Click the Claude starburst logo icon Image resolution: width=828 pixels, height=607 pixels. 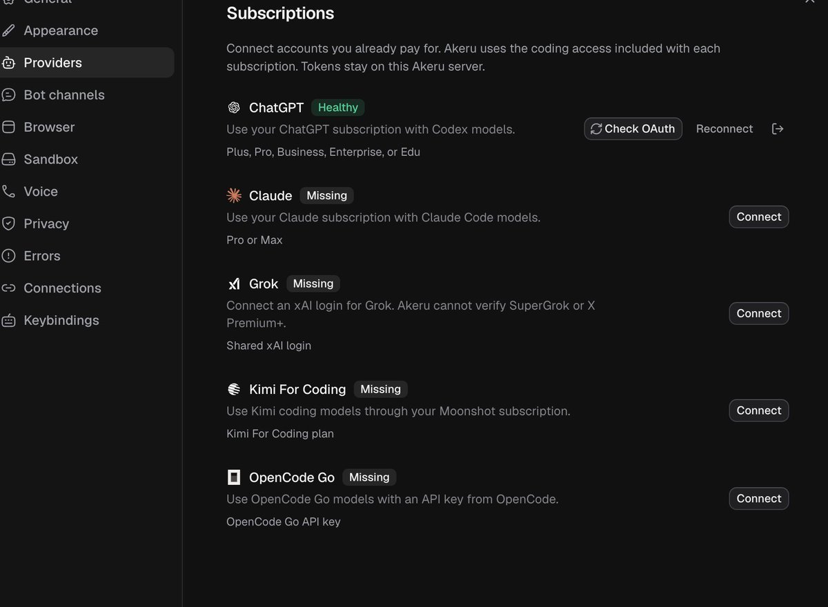tap(234, 196)
